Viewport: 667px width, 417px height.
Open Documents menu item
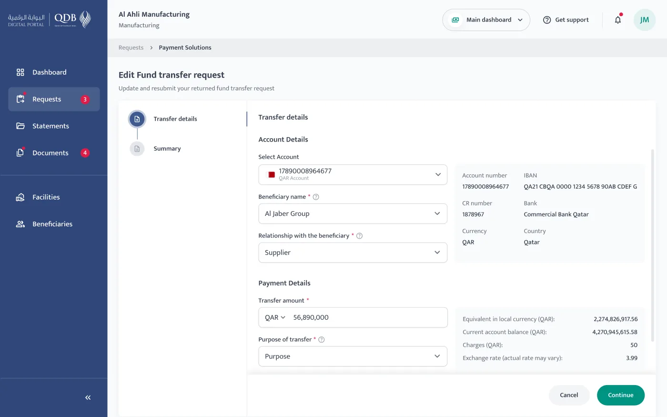click(x=54, y=153)
